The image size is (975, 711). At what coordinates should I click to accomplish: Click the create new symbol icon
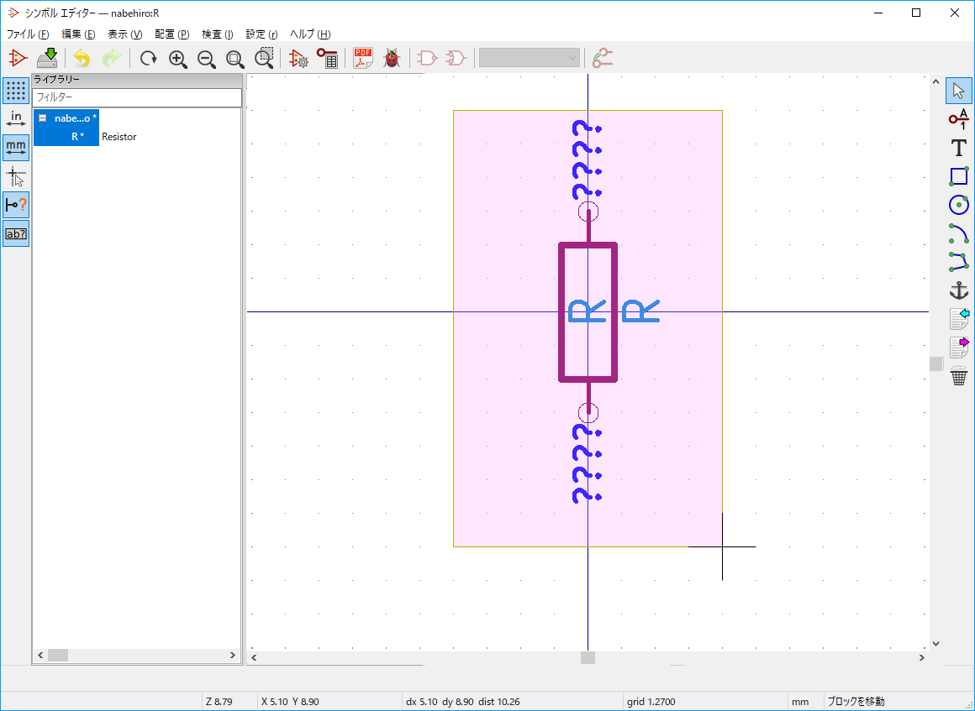click(18, 59)
